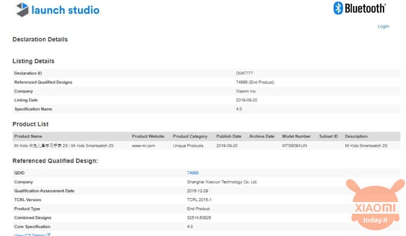Viewport: 406px width, 236px height.
Task: Click the Product Category column header
Action: tap(190, 136)
